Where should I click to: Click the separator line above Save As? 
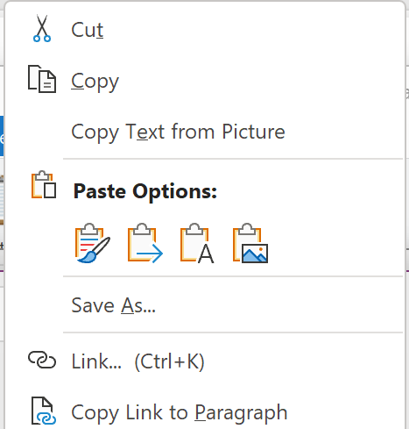pyautogui.click(x=233, y=276)
